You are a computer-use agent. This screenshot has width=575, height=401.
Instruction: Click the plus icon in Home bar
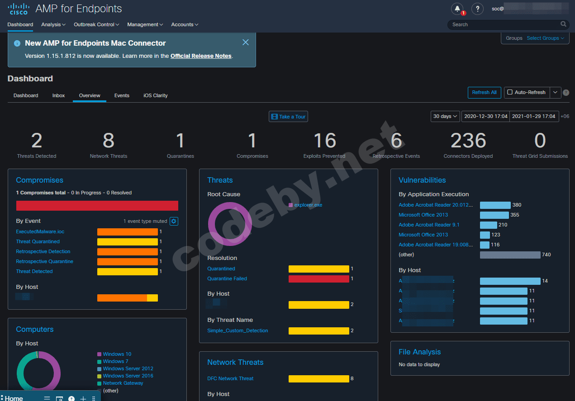point(83,398)
